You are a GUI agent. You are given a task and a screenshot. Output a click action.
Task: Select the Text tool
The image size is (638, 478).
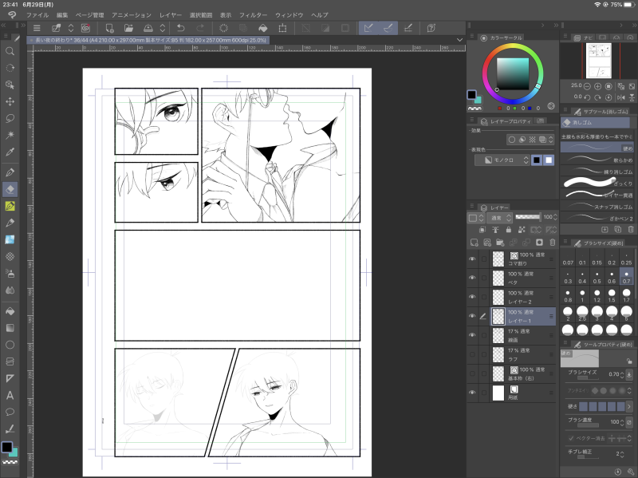(x=10, y=395)
